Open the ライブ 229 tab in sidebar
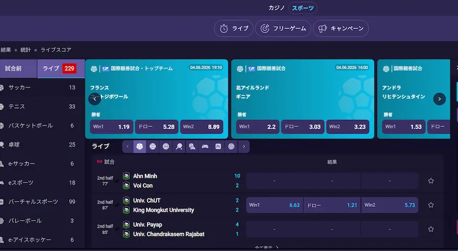458x251 pixels. (61, 69)
